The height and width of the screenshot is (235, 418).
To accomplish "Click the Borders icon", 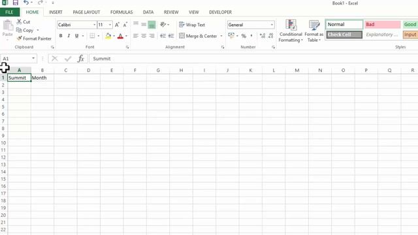I will 92,36.
